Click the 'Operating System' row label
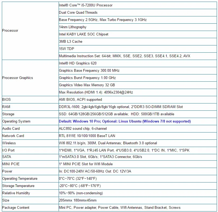This screenshot has height=212, width=218. tap(30, 121)
